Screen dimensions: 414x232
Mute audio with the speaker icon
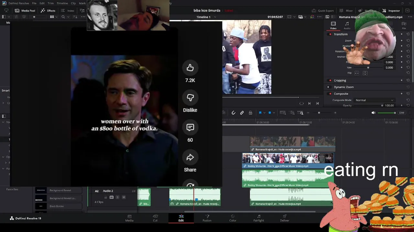point(373,113)
